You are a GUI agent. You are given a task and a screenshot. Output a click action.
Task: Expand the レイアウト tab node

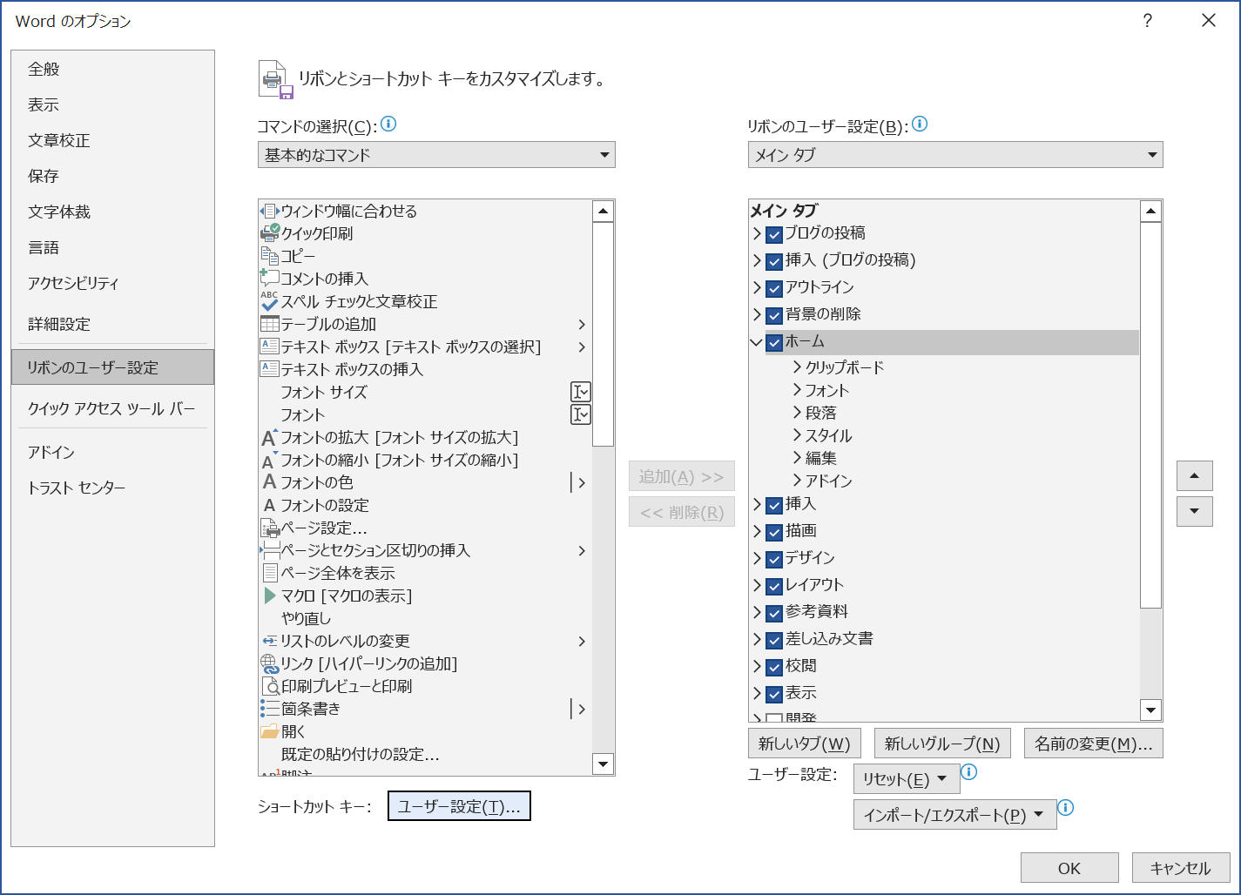[x=757, y=586]
